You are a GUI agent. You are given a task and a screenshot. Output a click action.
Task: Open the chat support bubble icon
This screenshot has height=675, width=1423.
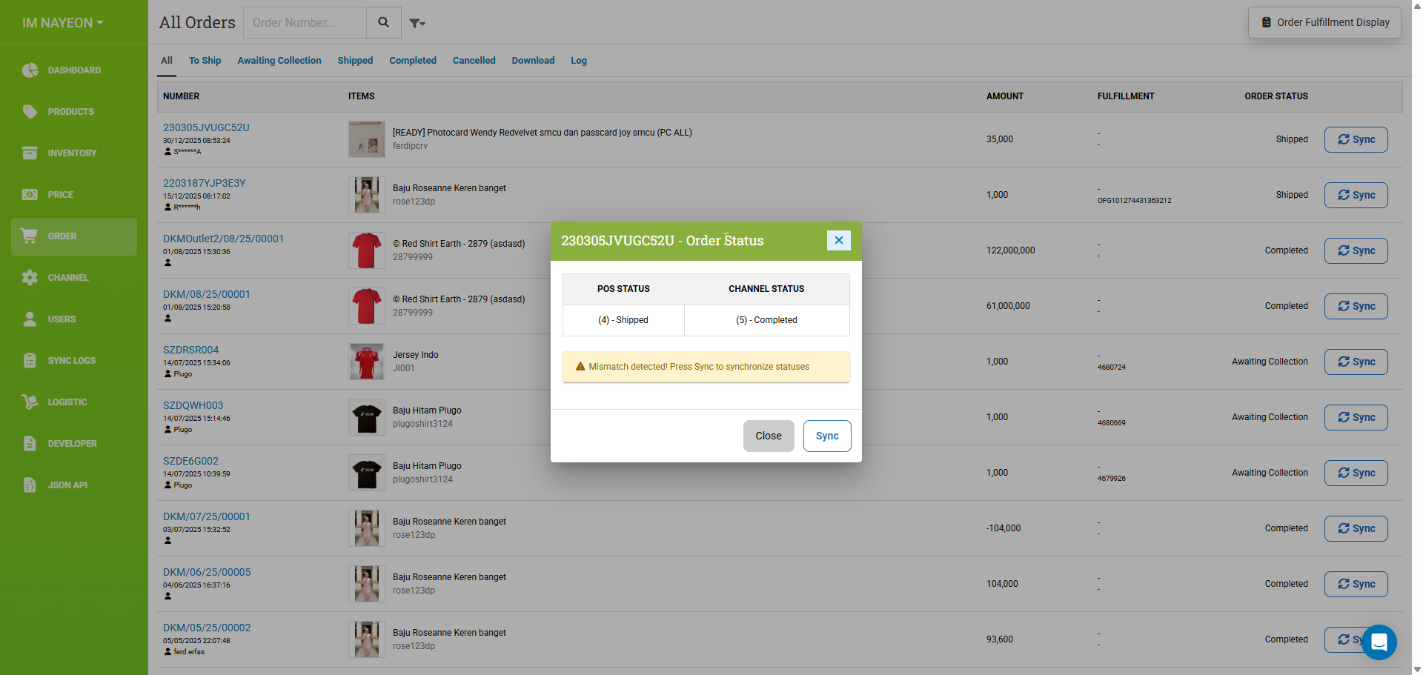(x=1379, y=642)
